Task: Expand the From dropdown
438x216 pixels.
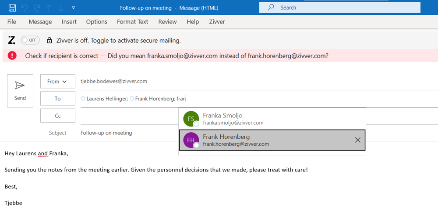Action: pyautogui.click(x=58, y=81)
